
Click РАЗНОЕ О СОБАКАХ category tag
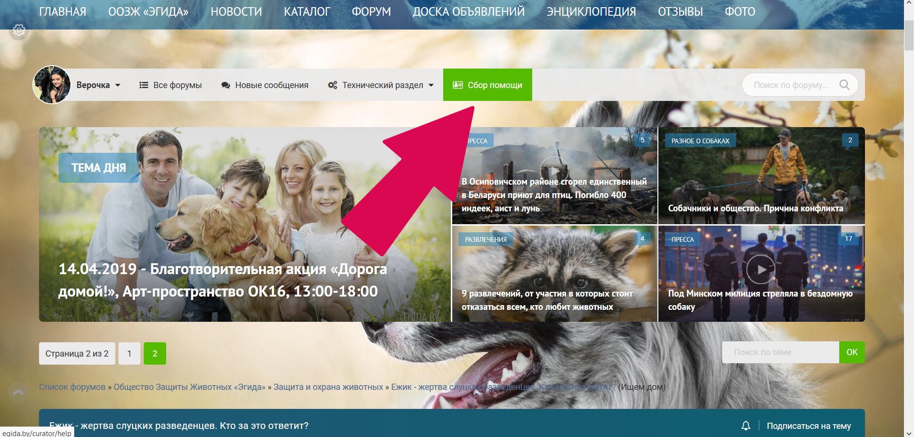[x=700, y=141]
